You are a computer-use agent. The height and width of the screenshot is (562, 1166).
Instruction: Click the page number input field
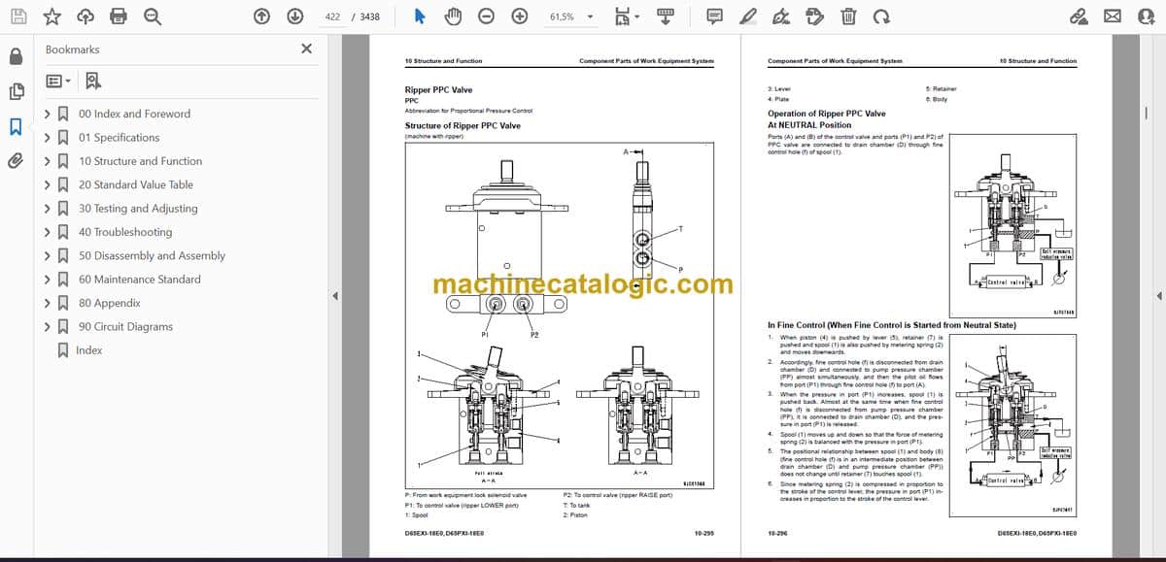click(332, 17)
